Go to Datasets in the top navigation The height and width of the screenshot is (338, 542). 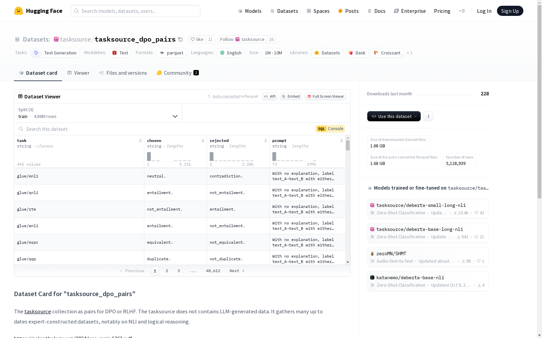coord(284,11)
